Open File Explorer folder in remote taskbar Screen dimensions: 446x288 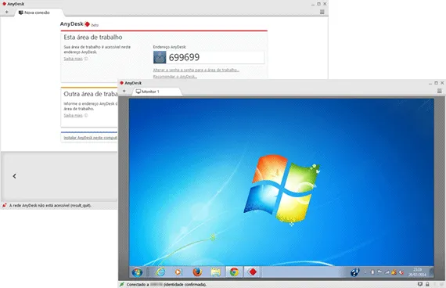pos(216,272)
